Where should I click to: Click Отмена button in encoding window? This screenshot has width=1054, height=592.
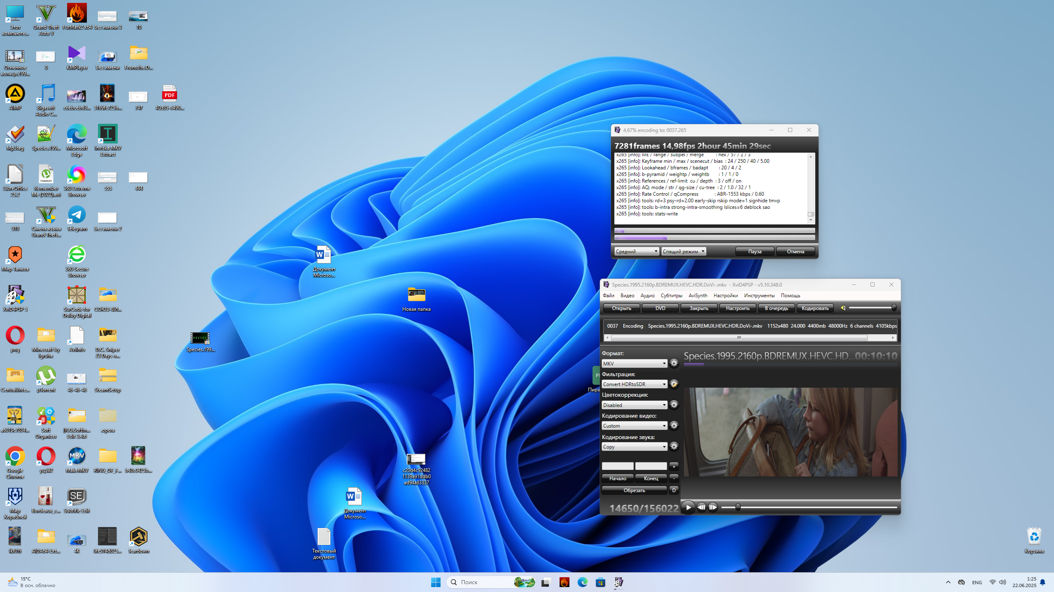795,251
